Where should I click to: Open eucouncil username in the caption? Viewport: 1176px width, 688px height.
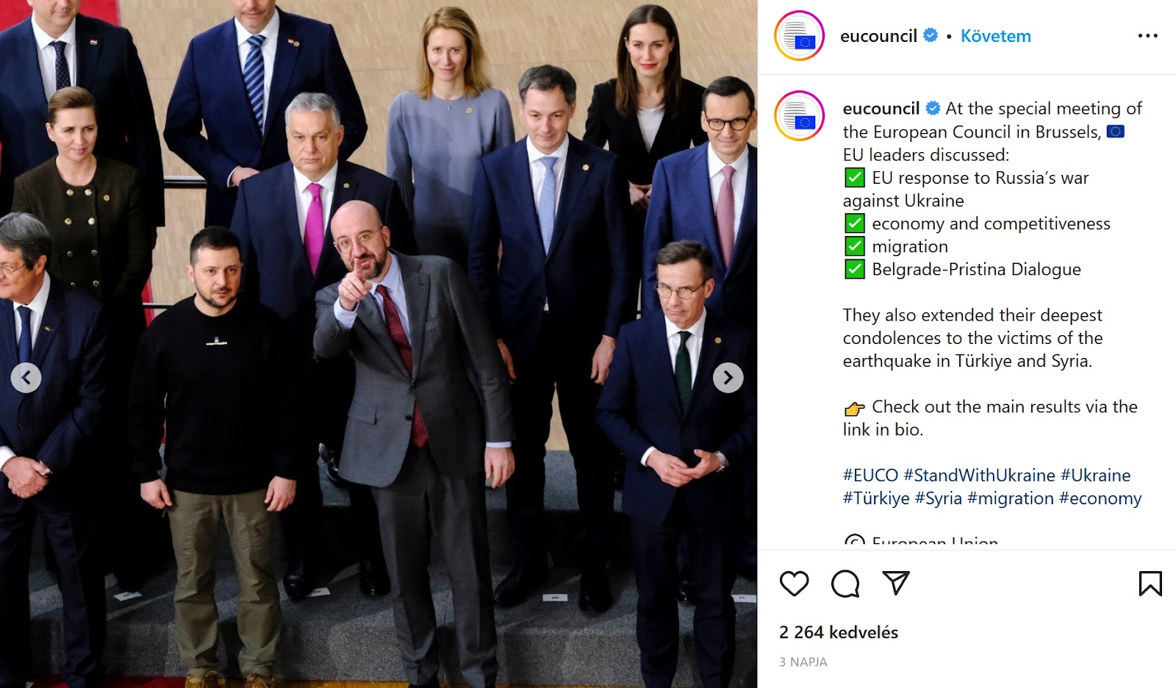click(881, 109)
